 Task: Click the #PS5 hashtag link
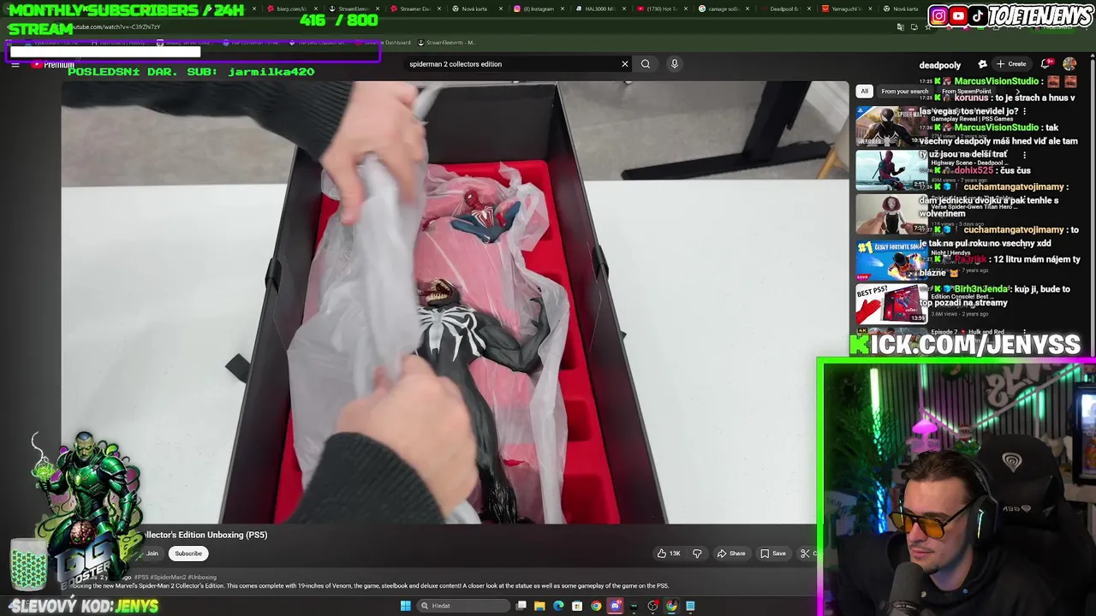pos(141,577)
